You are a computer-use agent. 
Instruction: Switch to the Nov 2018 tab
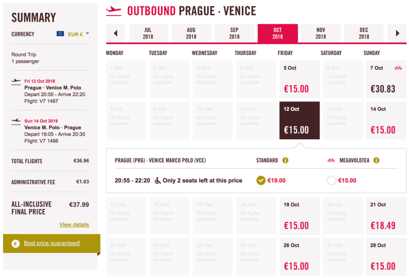(x=321, y=33)
